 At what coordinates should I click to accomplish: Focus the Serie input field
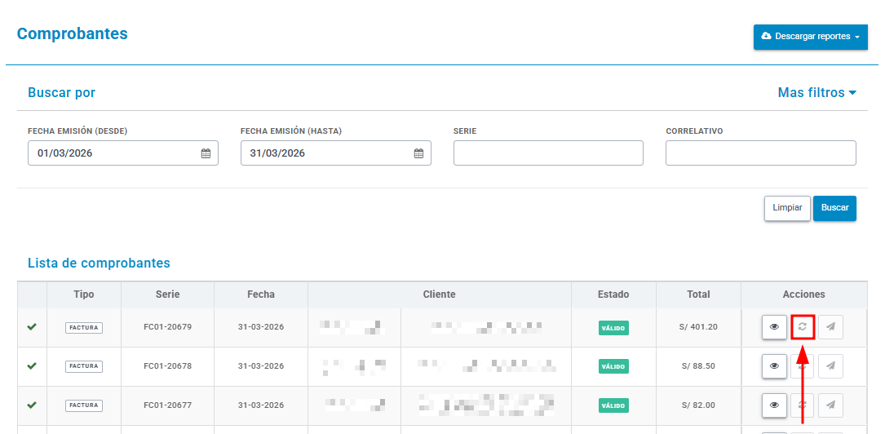pyautogui.click(x=548, y=153)
